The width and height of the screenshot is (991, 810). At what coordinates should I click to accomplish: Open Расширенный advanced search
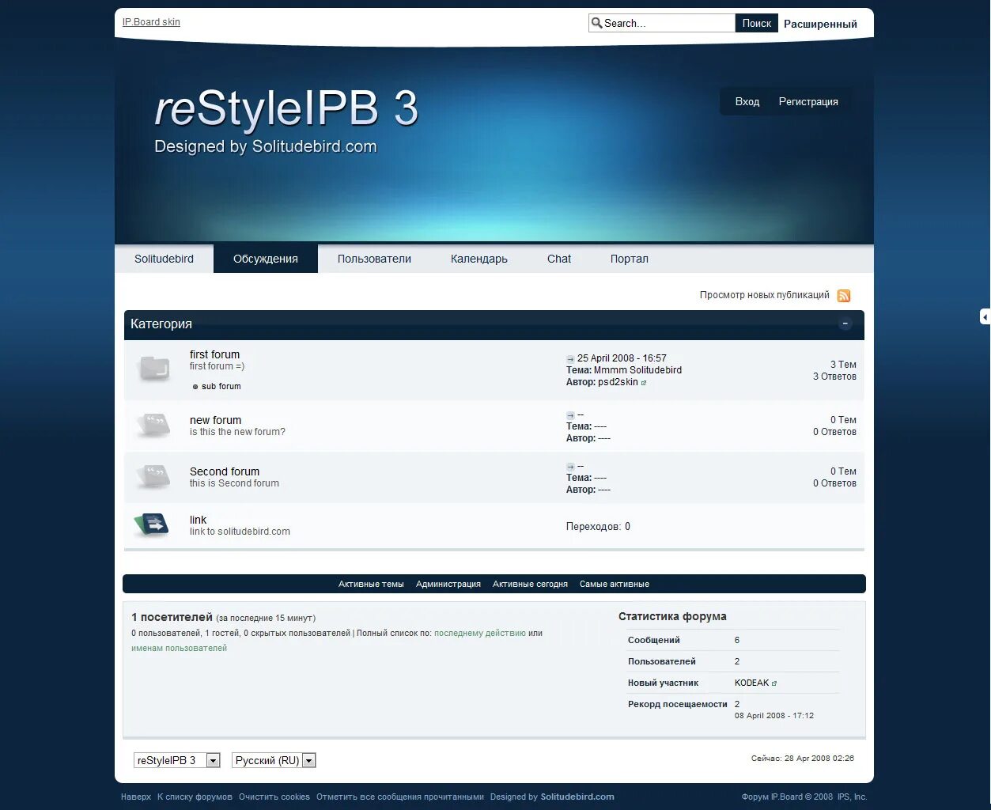(820, 25)
